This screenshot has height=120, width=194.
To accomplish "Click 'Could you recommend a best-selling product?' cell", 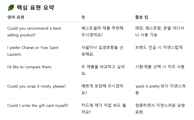I will tap(34, 32).
